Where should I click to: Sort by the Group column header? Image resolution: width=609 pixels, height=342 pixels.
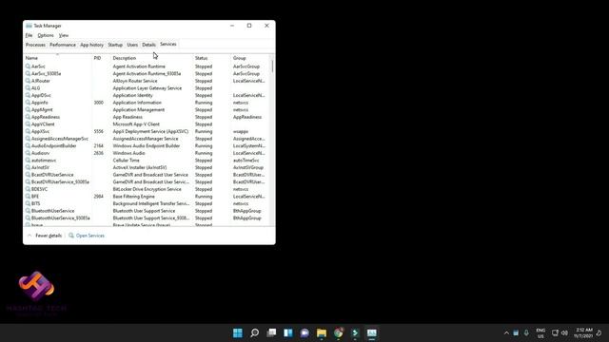[x=249, y=58]
